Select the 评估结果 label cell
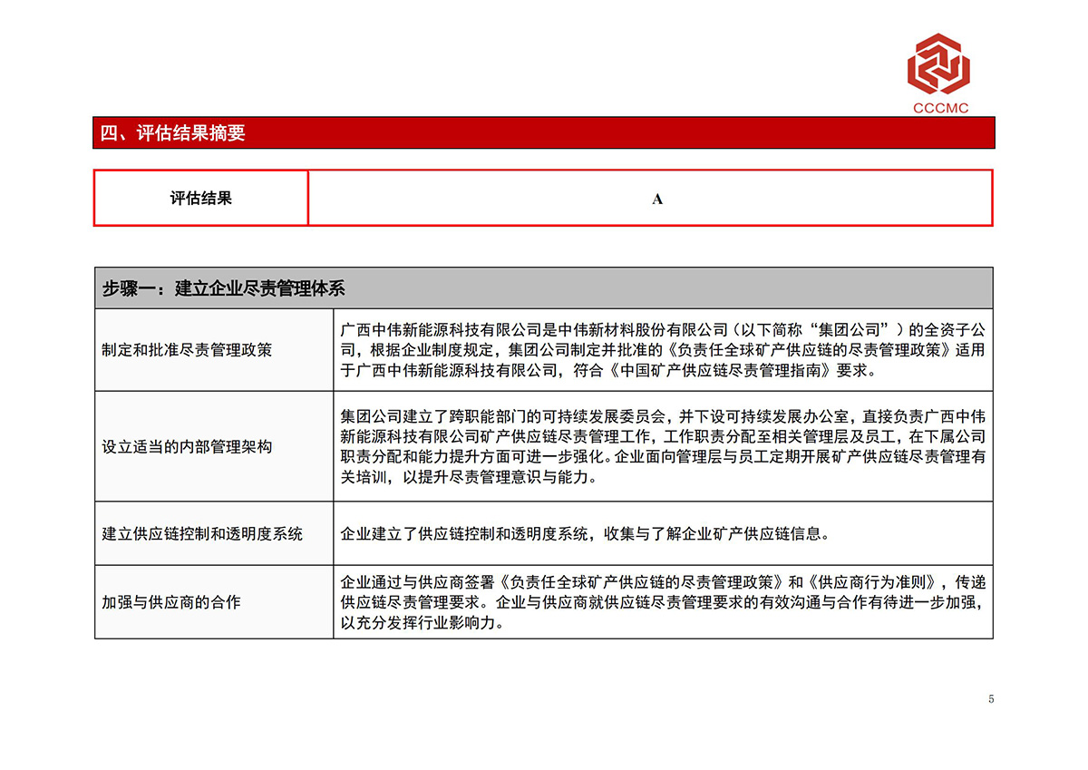 [199, 198]
